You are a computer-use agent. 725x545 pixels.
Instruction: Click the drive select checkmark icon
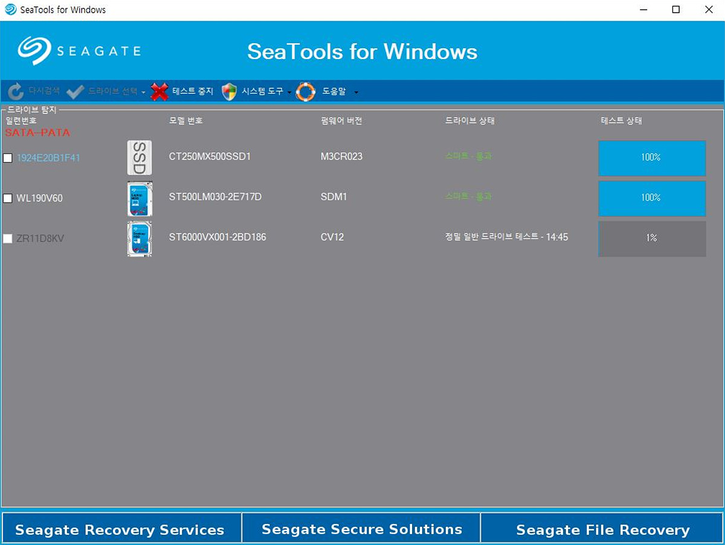[76, 92]
